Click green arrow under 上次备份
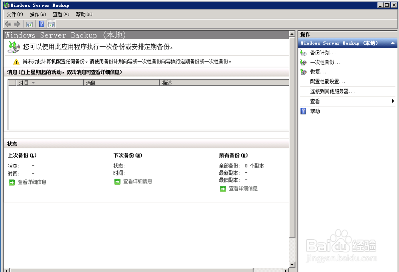 12,182
